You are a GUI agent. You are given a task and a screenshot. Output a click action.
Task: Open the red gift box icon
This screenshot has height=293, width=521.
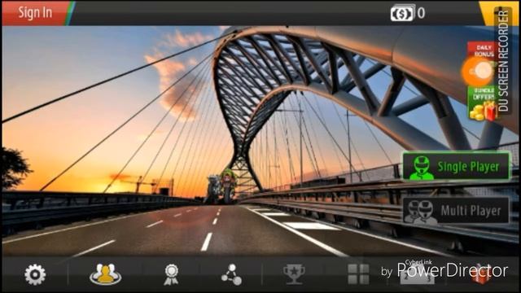tap(481, 274)
